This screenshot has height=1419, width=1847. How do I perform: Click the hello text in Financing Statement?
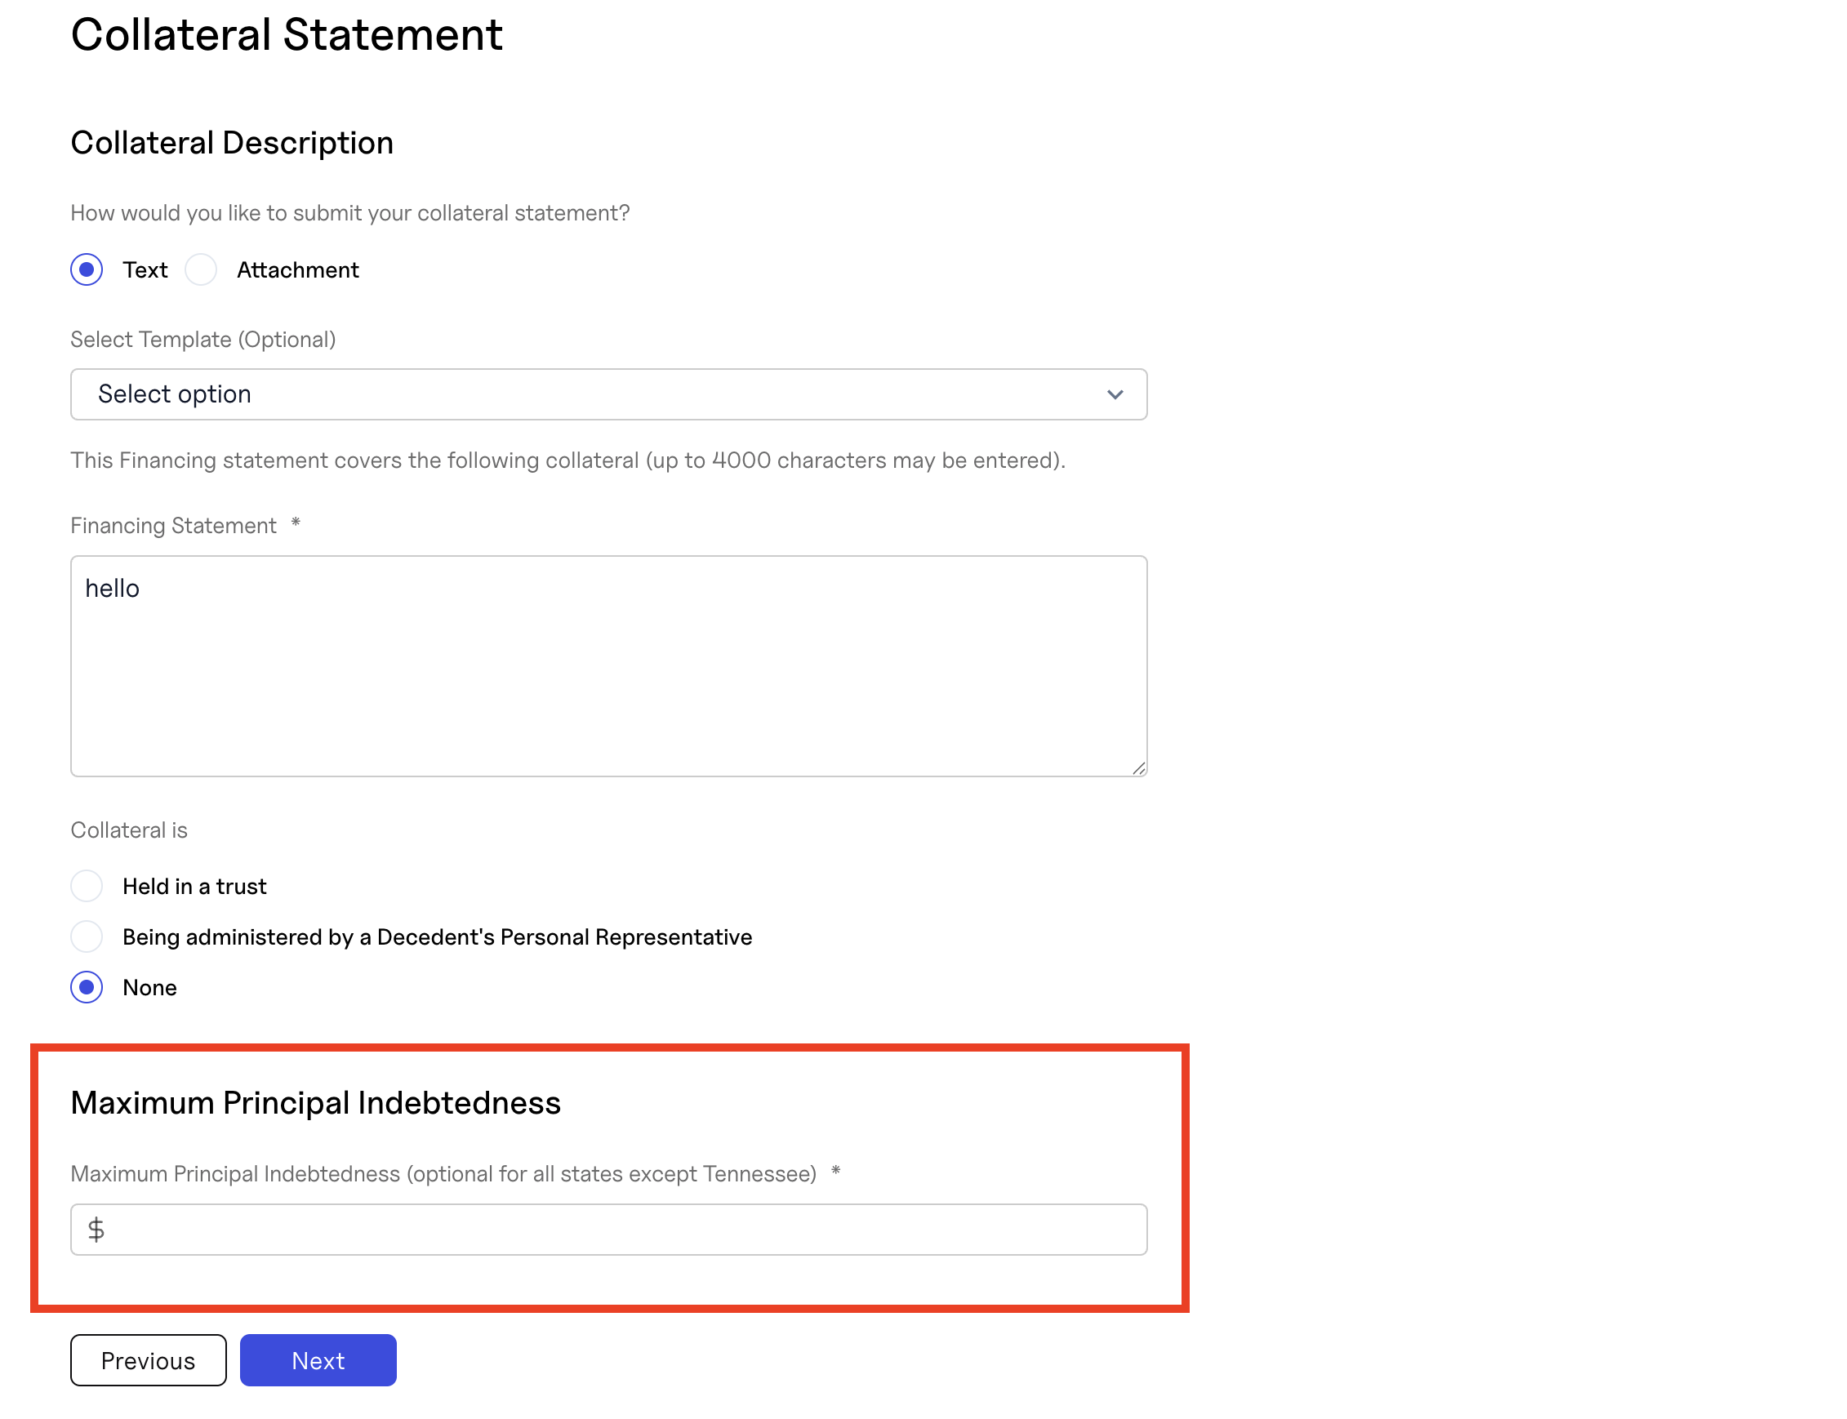[113, 589]
